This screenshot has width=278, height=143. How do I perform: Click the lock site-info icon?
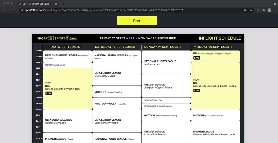pyautogui.click(x=22, y=10)
